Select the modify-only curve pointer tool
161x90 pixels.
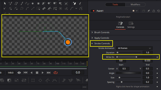pyautogui.click(x=10, y=8)
